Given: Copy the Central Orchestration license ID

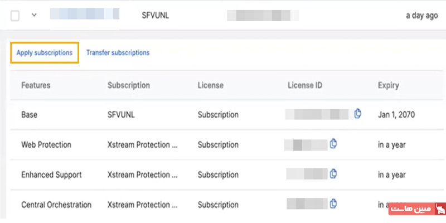Looking at the screenshot, I should [333, 204].
